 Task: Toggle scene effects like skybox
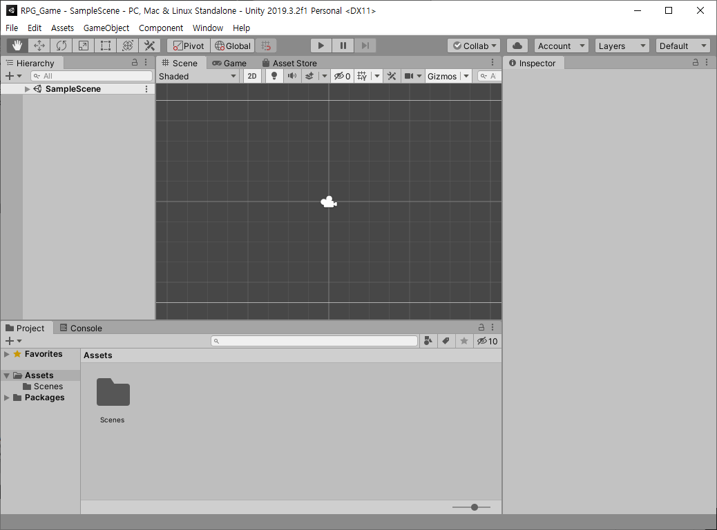pyautogui.click(x=309, y=77)
